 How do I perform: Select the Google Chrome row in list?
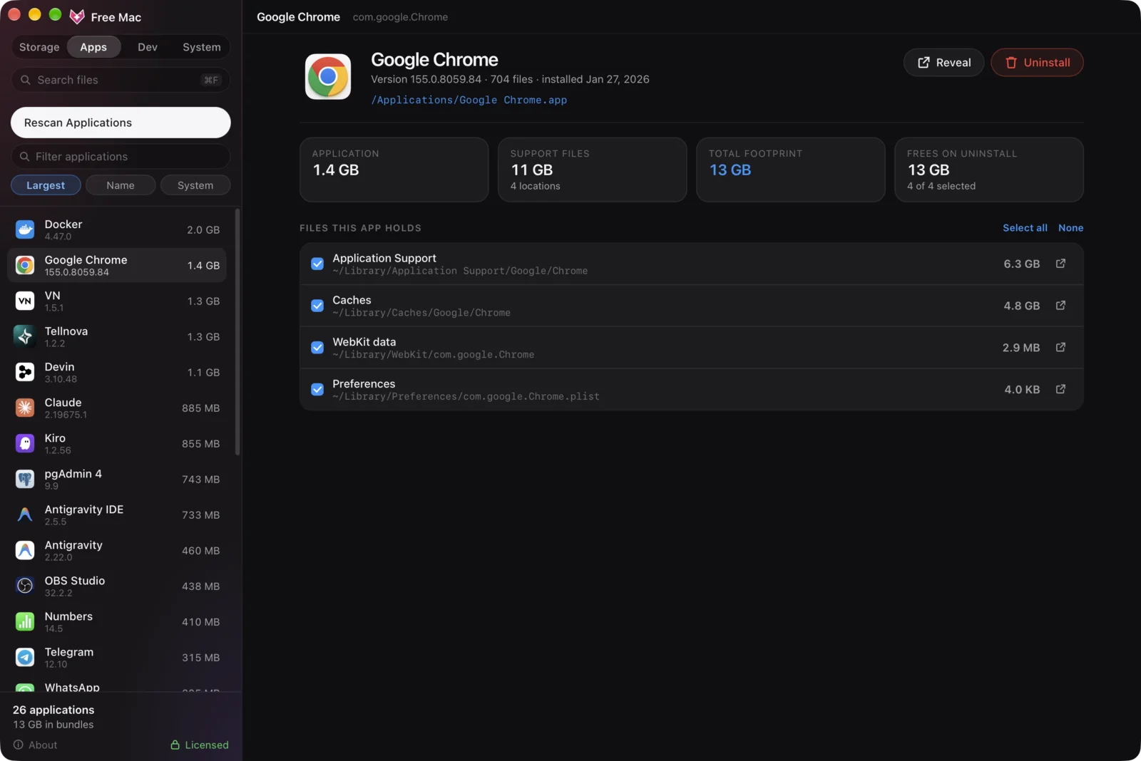[x=117, y=265]
